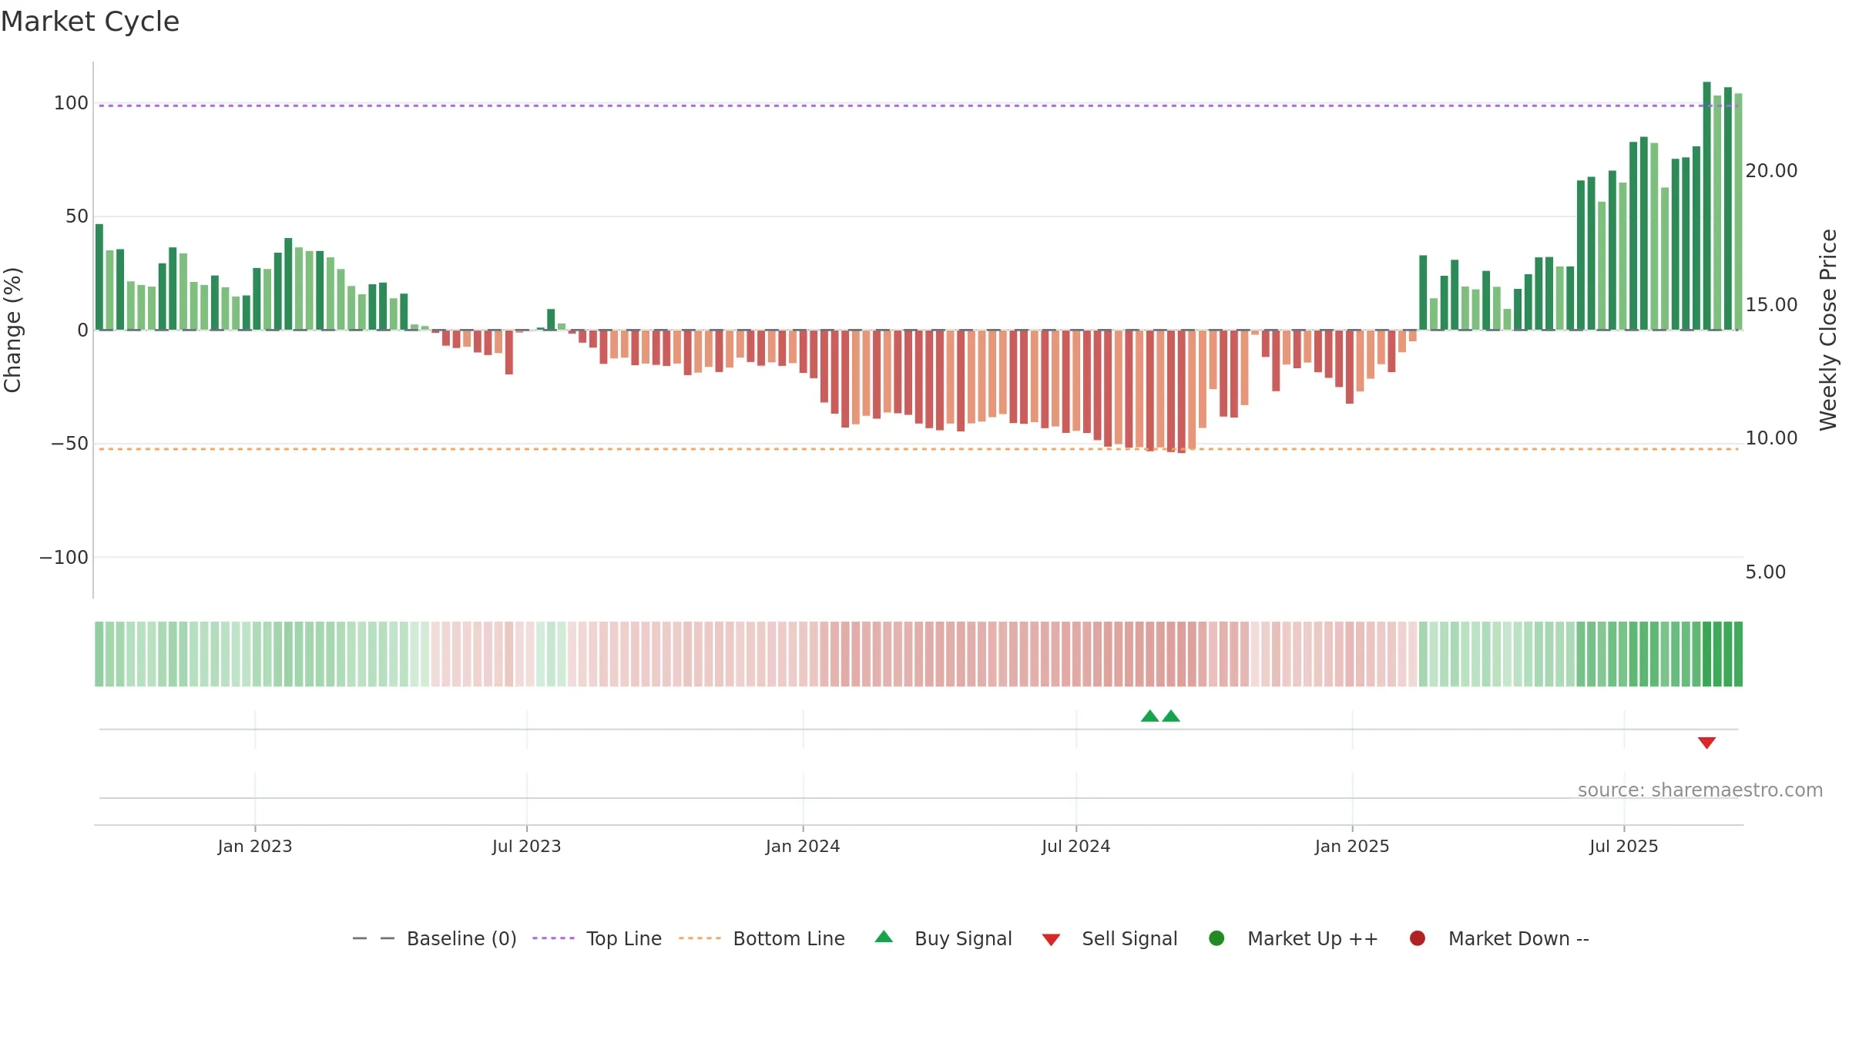Click the dark red Market Down circle icon
This screenshot has height=1040, width=1849.
1417,938
